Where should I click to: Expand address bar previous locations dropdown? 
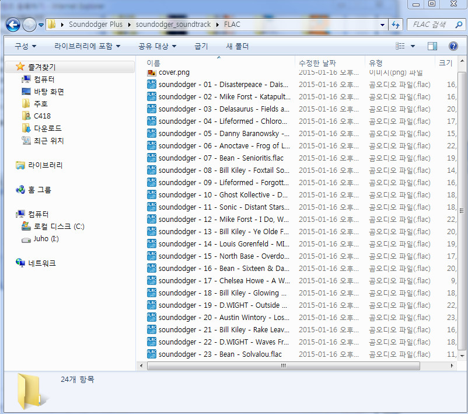tap(382, 25)
